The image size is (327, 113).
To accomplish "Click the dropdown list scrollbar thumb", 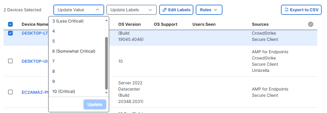I will point(106,63).
